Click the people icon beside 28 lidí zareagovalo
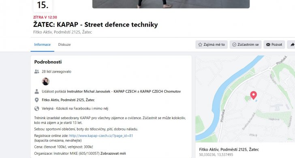Image resolution: width=295 pixels, height=158 pixels. [37, 71]
